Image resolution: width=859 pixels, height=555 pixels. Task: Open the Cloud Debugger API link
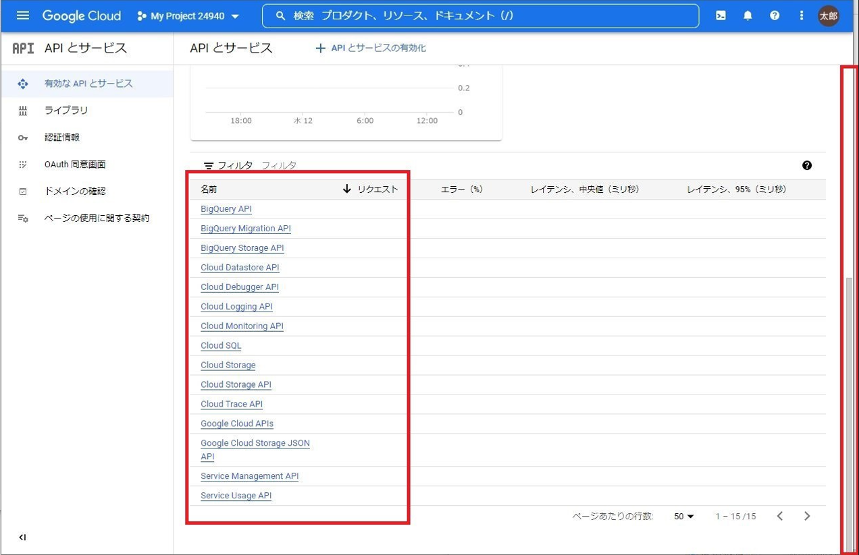[x=240, y=287]
